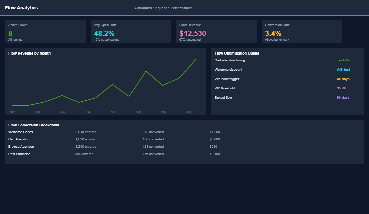The height and width of the screenshot is (214, 369).
Task: Click the $12,530 Flow Revenue figure
Action: (x=193, y=33)
